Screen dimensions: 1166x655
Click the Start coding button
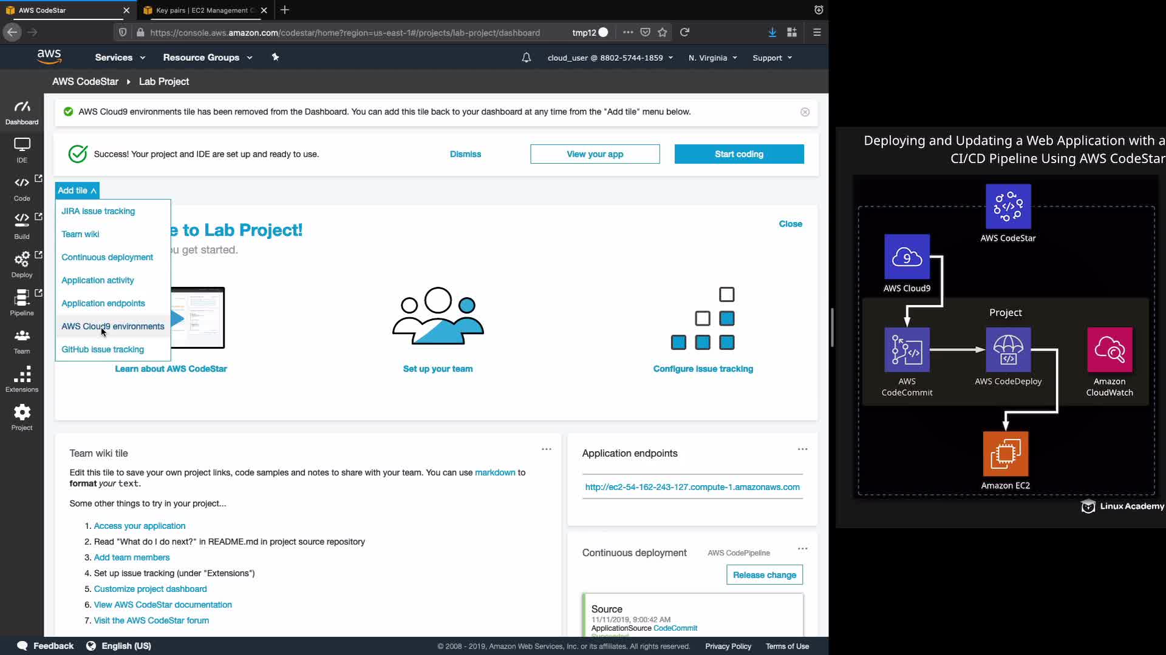738,154
